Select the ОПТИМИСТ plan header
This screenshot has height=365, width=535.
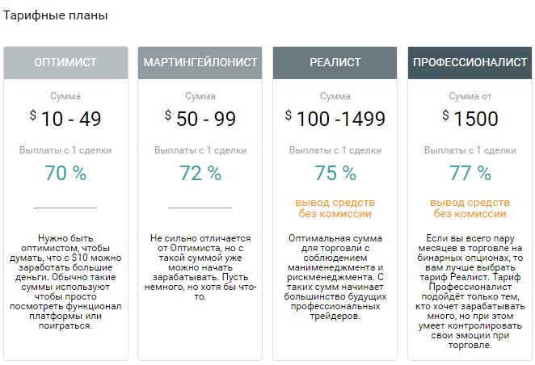click(65, 62)
